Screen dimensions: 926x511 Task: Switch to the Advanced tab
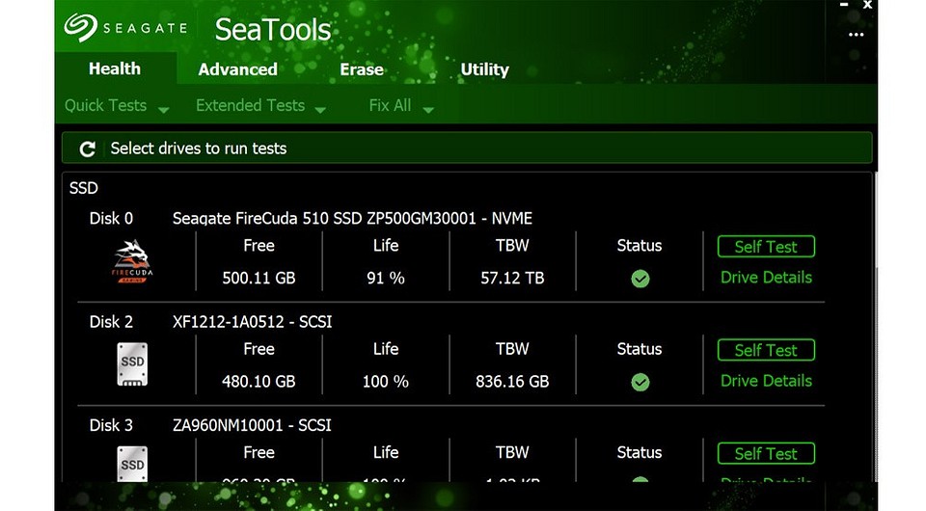pyautogui.click(x=238, y=69)
